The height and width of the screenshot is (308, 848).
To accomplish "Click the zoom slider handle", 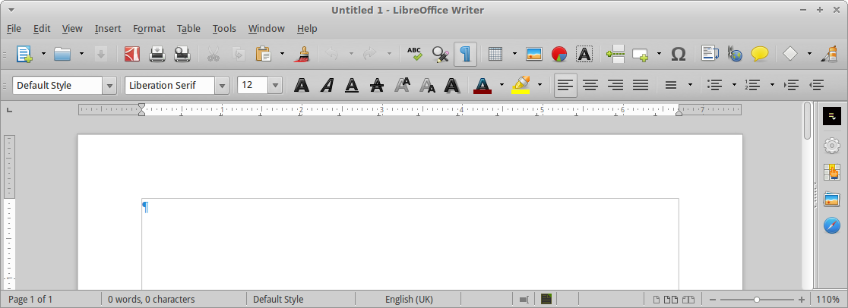I will click(757, 300).
